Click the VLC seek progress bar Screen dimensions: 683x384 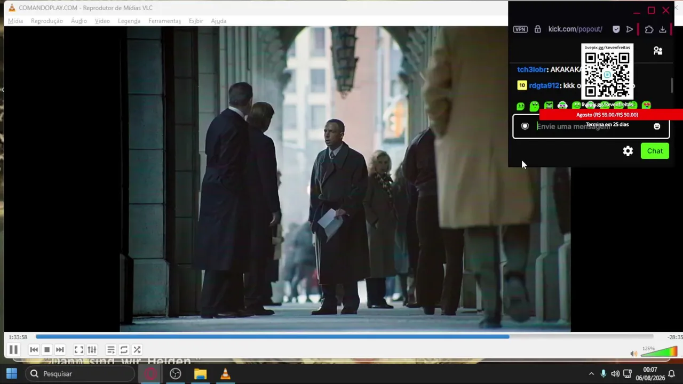point(344,337)
